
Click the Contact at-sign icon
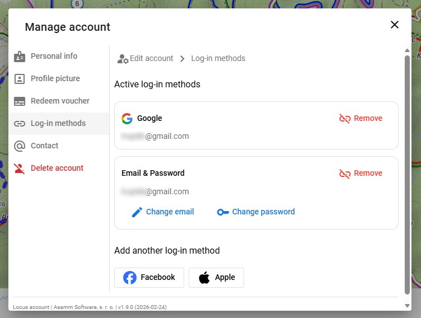click(x=20, y=146)
